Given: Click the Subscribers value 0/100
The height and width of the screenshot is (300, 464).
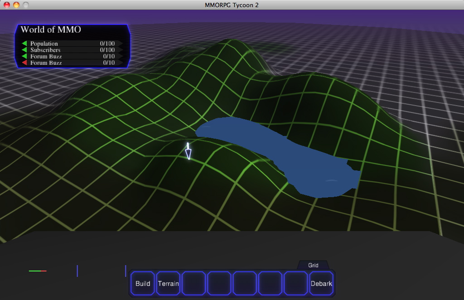Looking at the screenshot, I should tap(107, 50).
